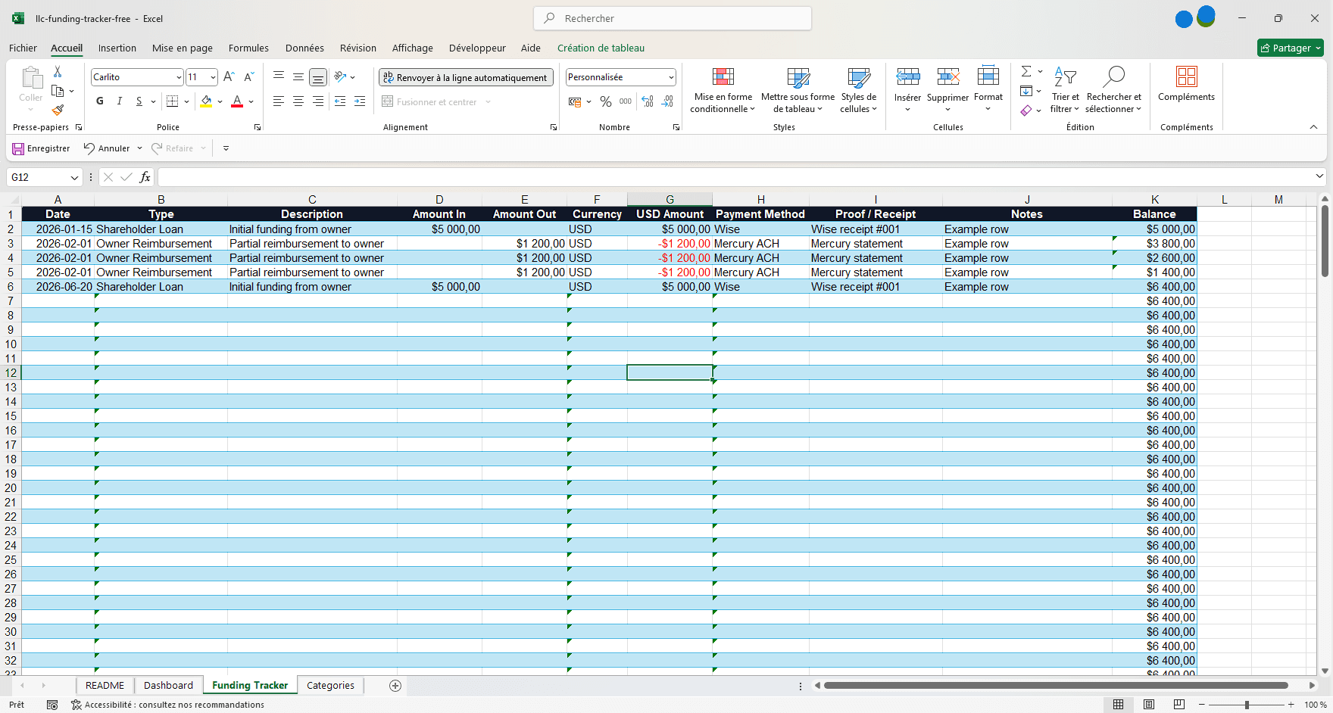Open number format Personnalisée dropdown

(671, 77)
